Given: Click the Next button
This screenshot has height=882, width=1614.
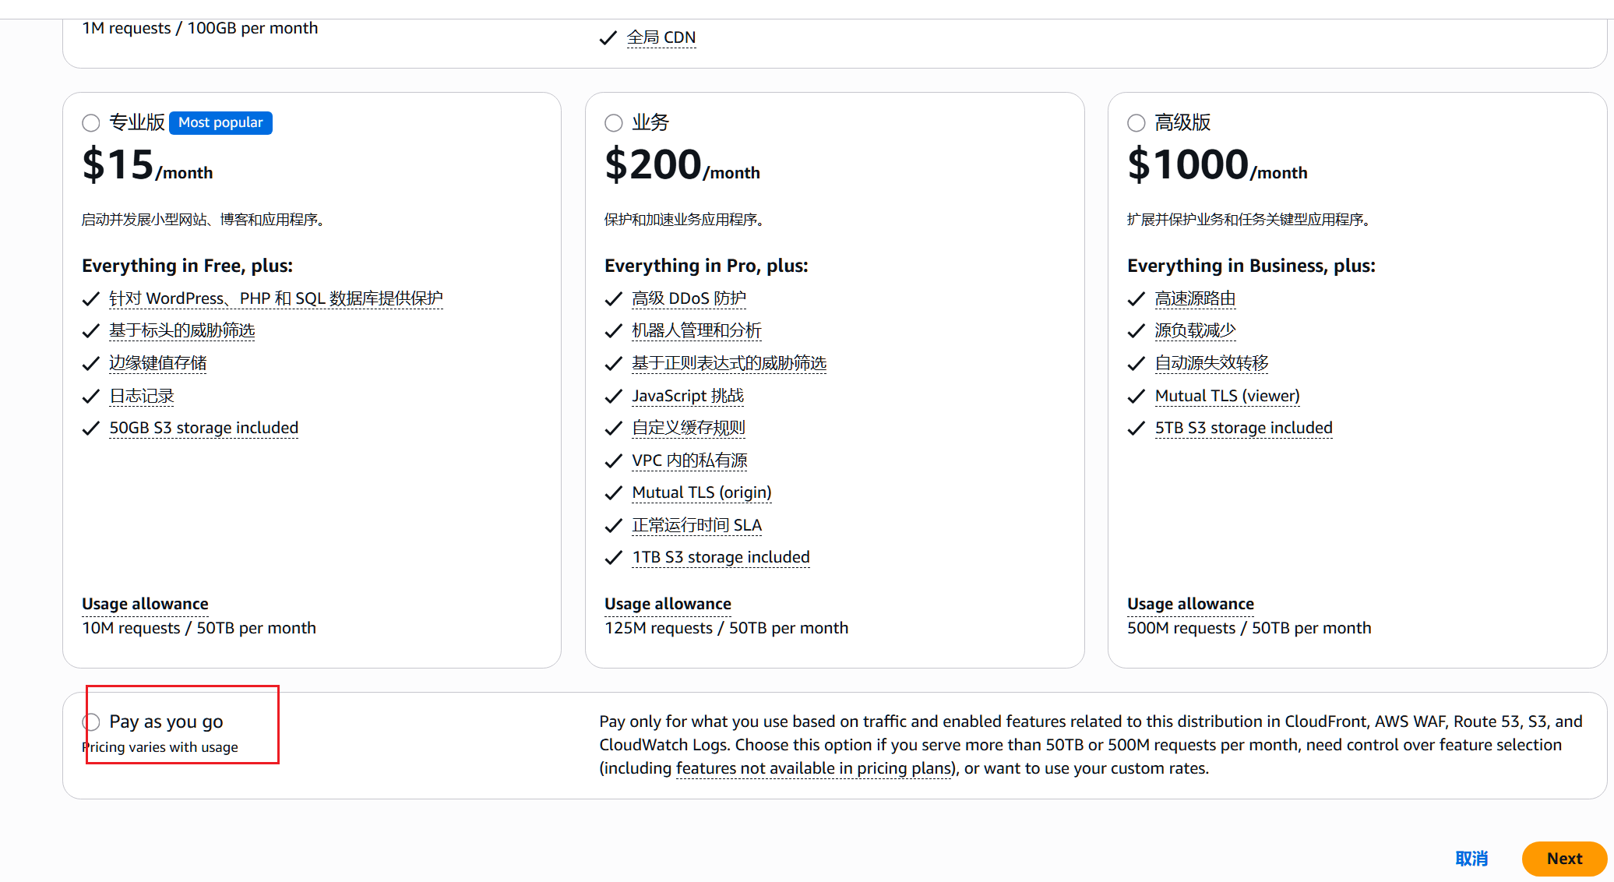Looking at the screenshot, I should [1564, 859].
